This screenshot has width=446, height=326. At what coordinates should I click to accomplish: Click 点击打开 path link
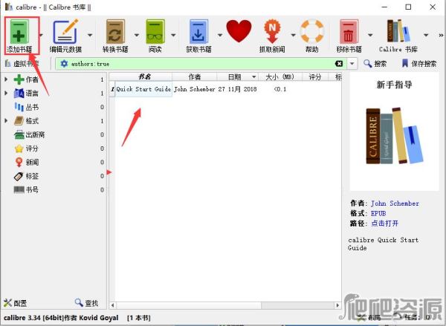pyautogui.click(x=385, y=223)
